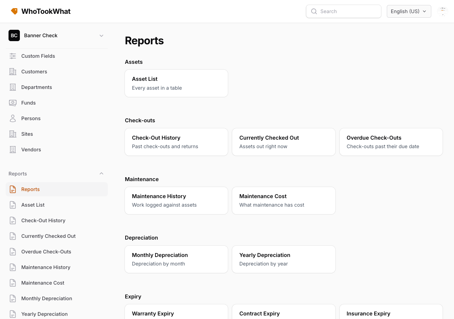The width and height of the screenshot is (454, 319).
Task: Click the Custom Fields sliders icon
Action: [x=13, y=56]
